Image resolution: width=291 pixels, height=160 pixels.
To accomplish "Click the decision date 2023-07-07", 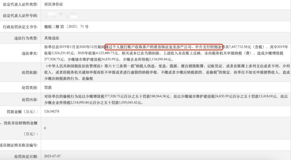I will pos(52,156).
